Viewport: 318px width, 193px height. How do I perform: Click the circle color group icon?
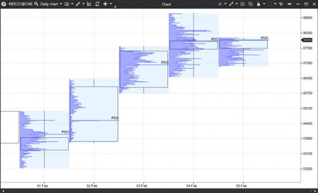coord(269,4)
